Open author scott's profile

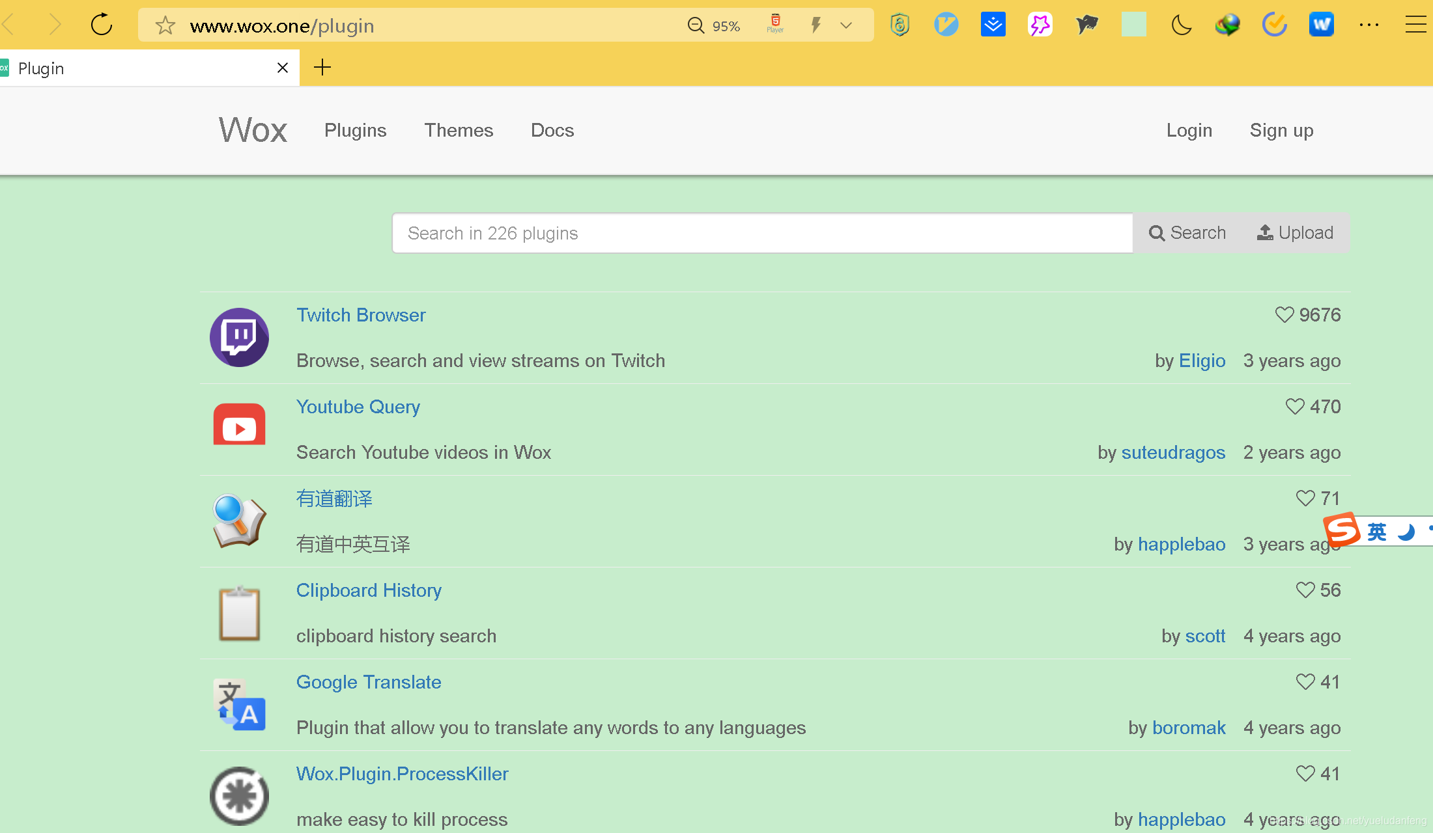[x=1205, y=636]
